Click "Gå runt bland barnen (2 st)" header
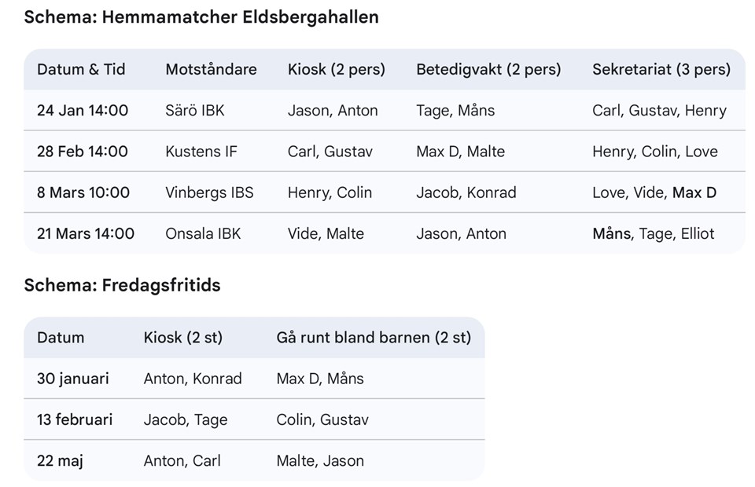 pos(374,338)
